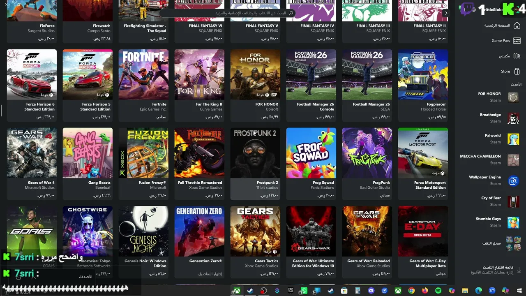Open Game Pass in the sidebar
The height and width of the screenshot is (296, 526).
tap(506, 41)
